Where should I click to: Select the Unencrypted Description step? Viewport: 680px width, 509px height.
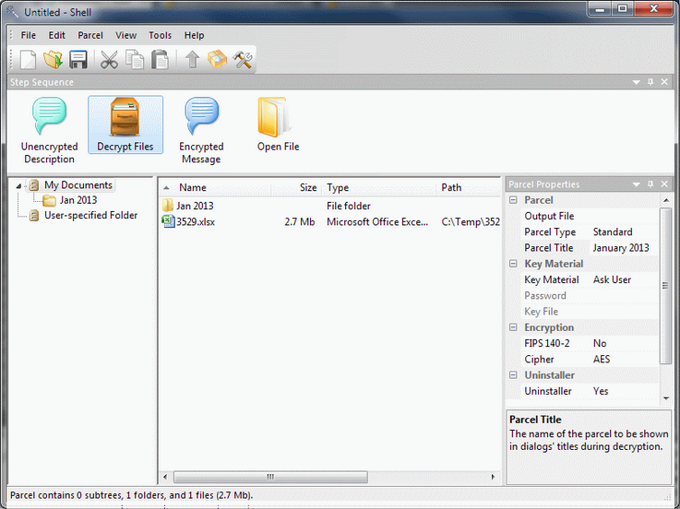coord(50,130)
